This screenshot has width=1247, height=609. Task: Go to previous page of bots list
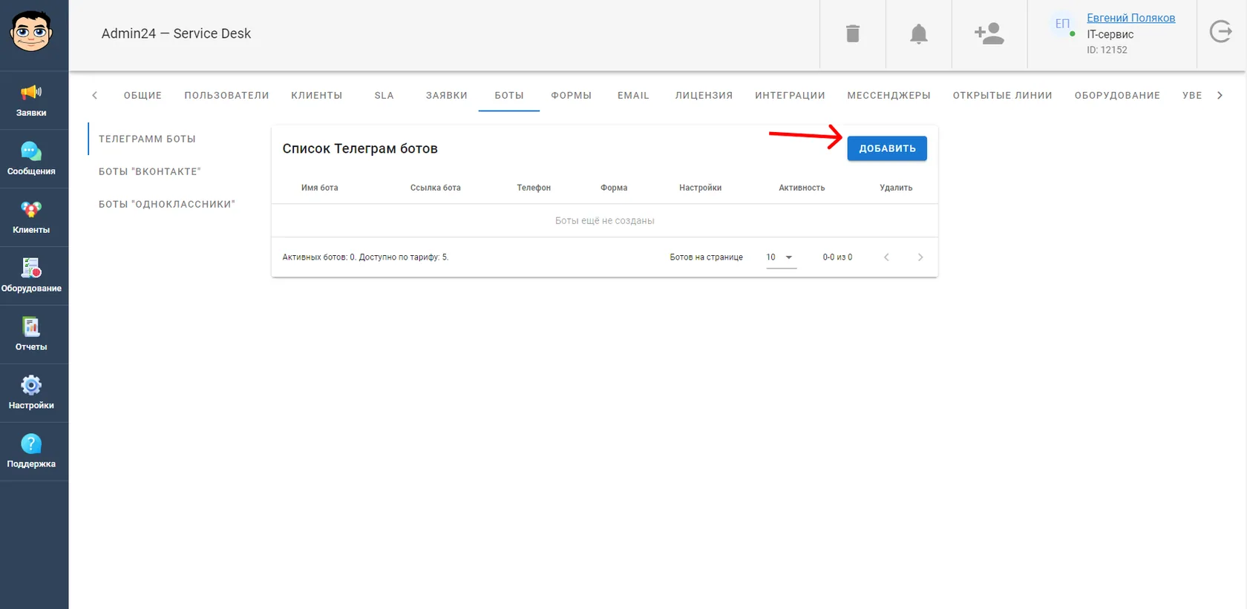[x=886, y=257]
